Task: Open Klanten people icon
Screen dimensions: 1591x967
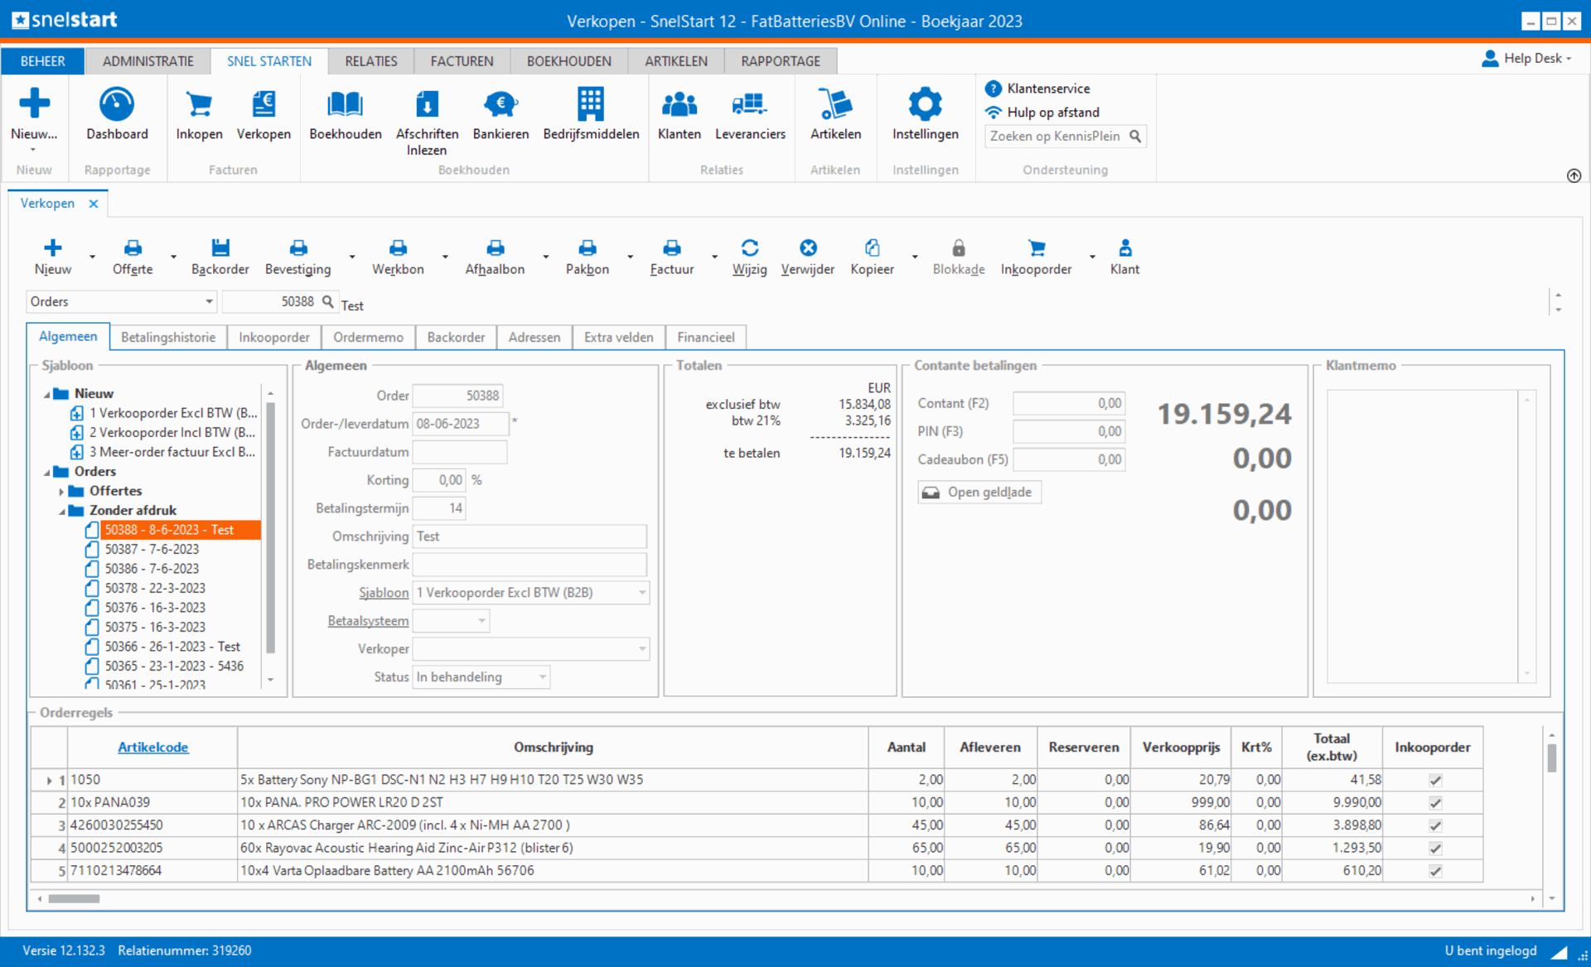Action: click(679, 103)
